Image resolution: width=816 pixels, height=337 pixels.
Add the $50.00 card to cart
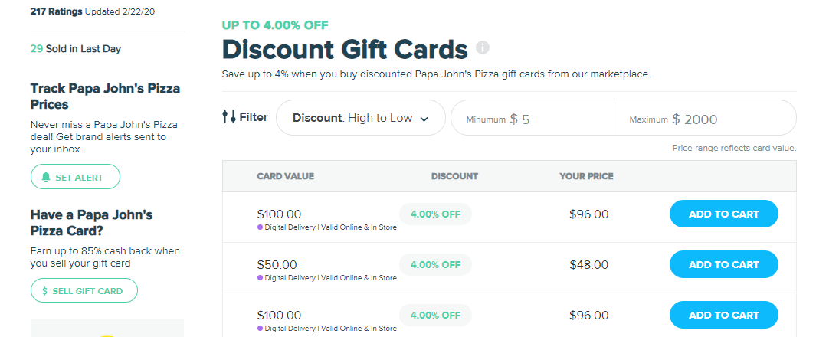[723, 265]
